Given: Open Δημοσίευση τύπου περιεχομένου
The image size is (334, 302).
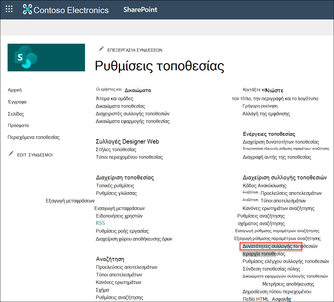Looking at the screenshot, I should (x=277, y=292).
